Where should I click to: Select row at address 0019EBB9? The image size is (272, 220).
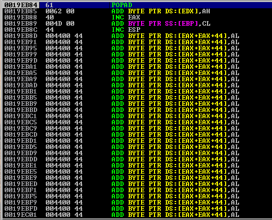coord(137,104)
